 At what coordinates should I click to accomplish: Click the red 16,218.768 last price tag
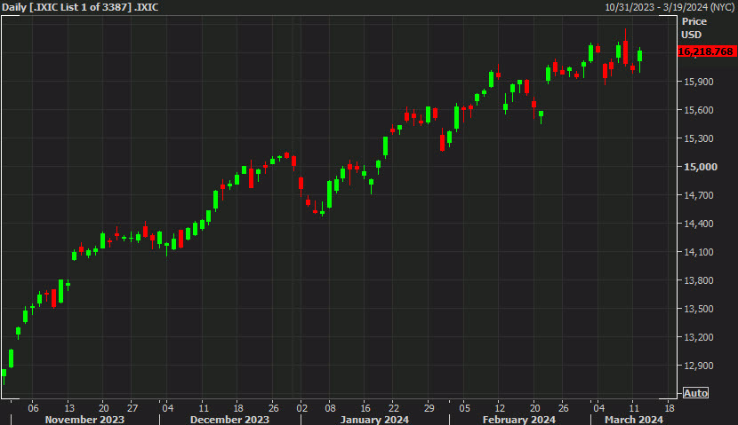(x=707, y=51)
